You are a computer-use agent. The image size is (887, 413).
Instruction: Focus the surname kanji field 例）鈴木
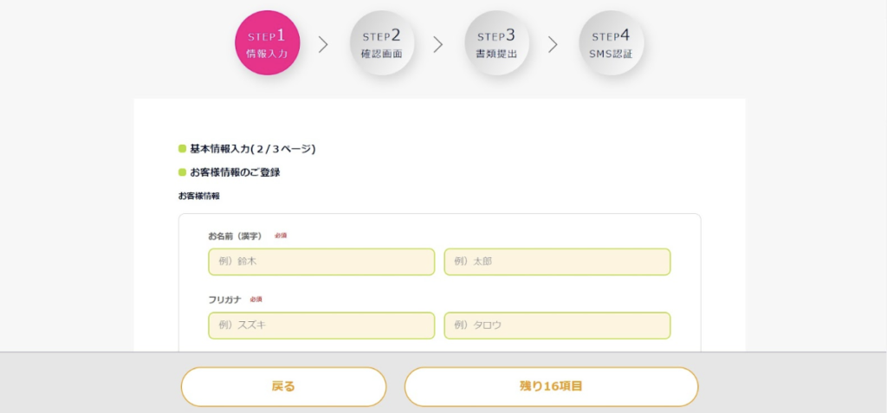click(x=321, y=261)
